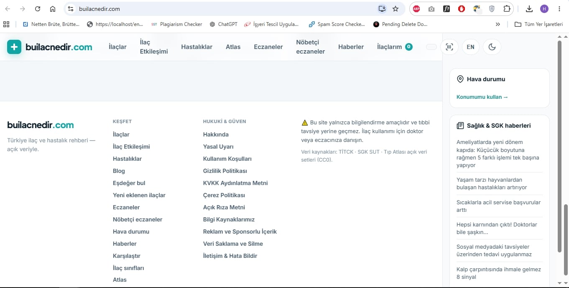Screen dimensions: 569x288
Task: Click the builacnedir.com plus logo icon
Action: coord(14,47)
